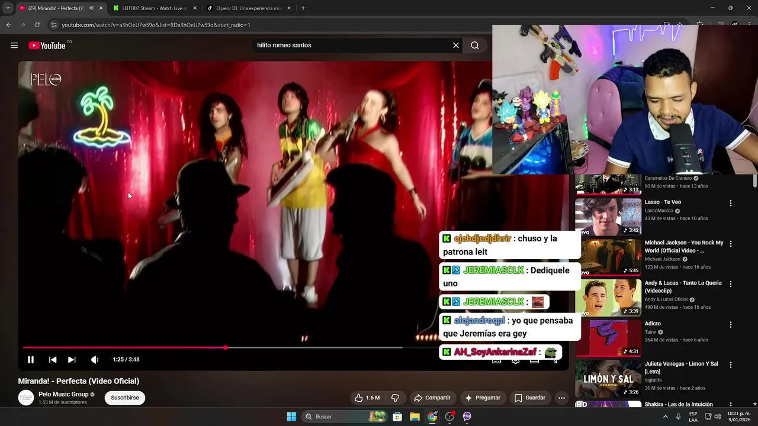758x426 pixels.
Task: Mute the Miranda tab via speaker icon
Action: 91,8
